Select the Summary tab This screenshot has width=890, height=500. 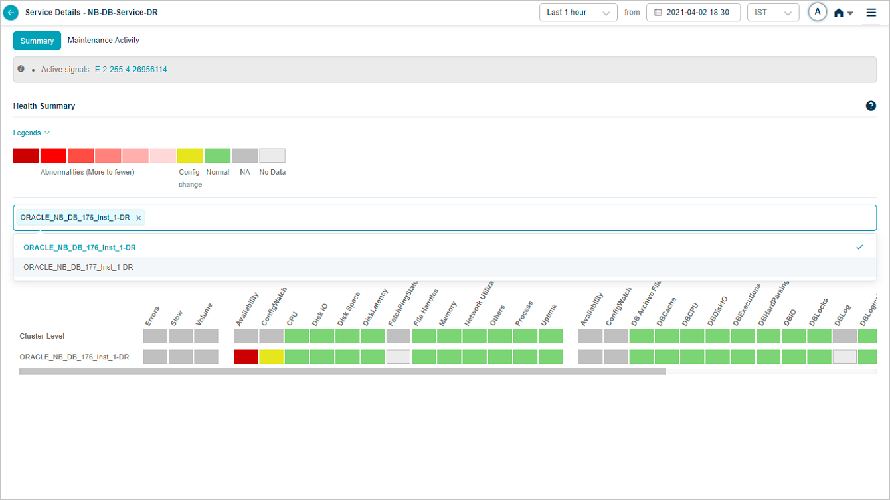(x=37, y=41)
